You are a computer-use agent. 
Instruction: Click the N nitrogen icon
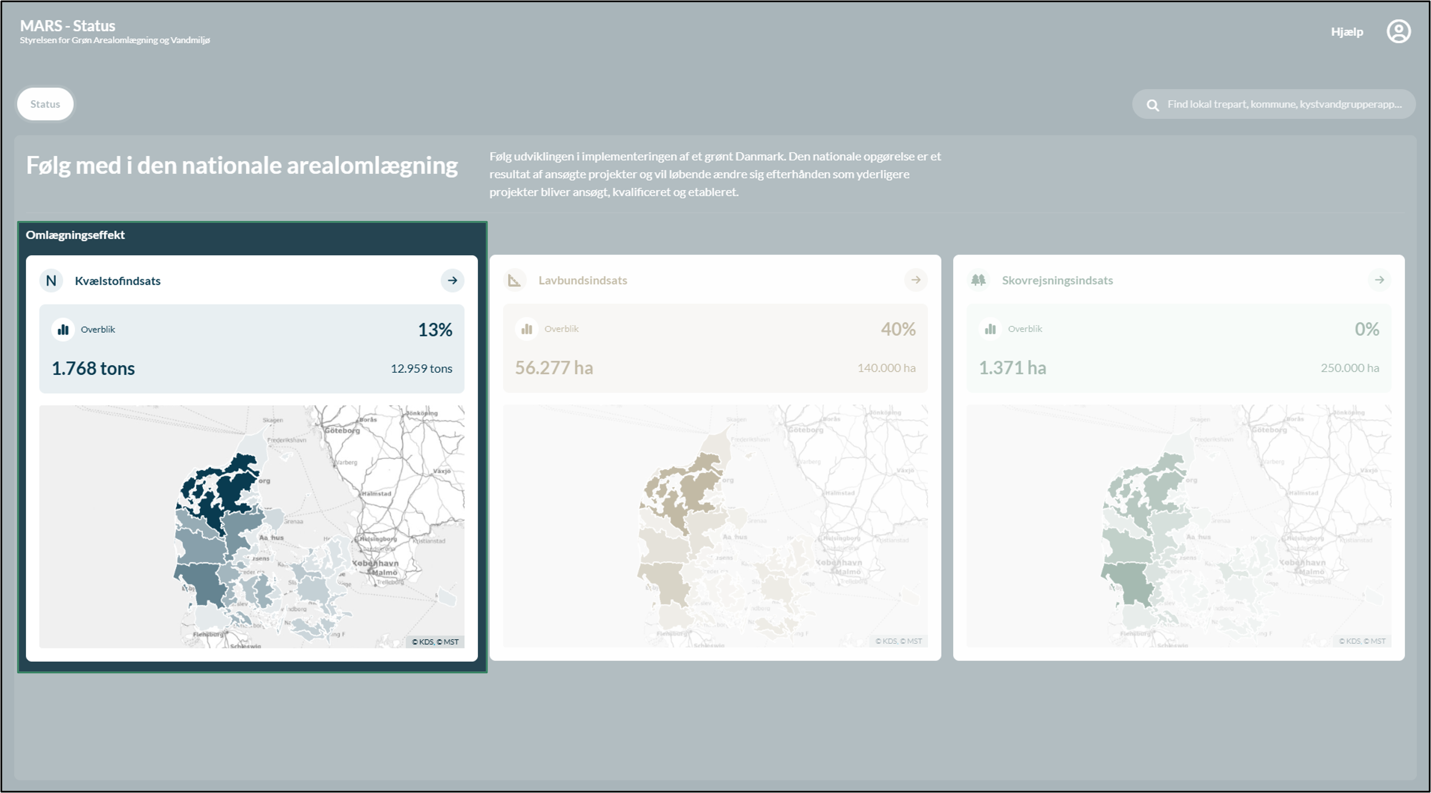coord(51,280)
